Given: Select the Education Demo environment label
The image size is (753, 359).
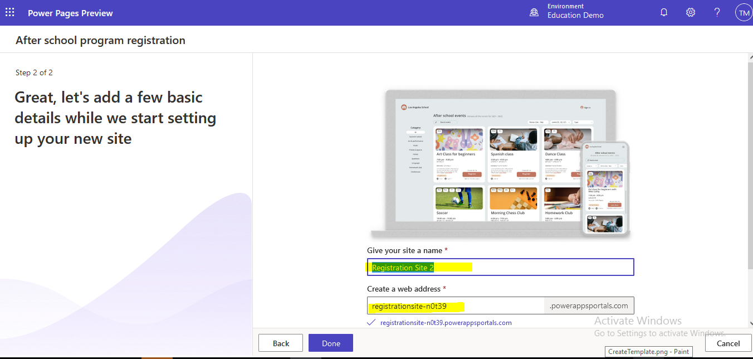Looking at the screenshot, I should click(x=575, y=16).
